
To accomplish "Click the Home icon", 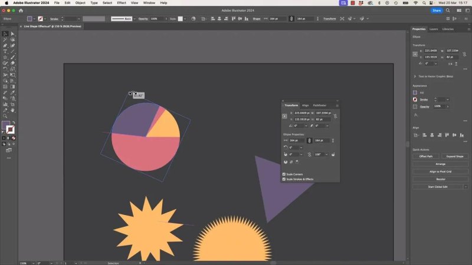I will tap(21, 11).
